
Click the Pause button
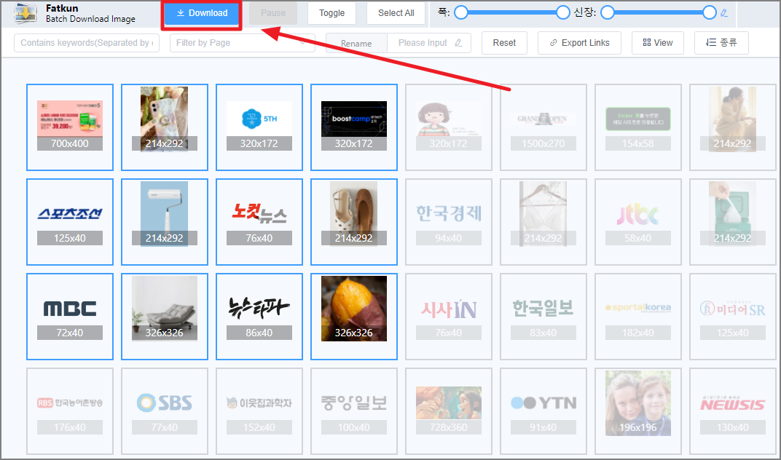pyautogui.click(x=273, y=13)
